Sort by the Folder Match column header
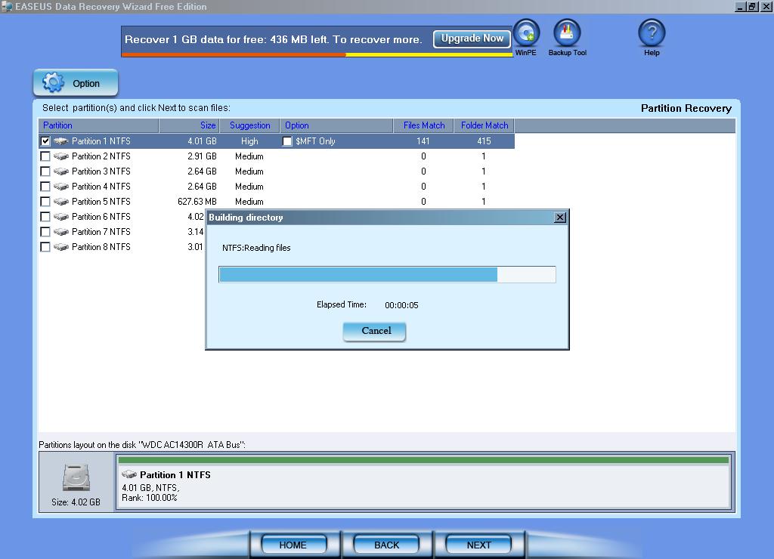774x559 pixels. [x=485, y=125]
